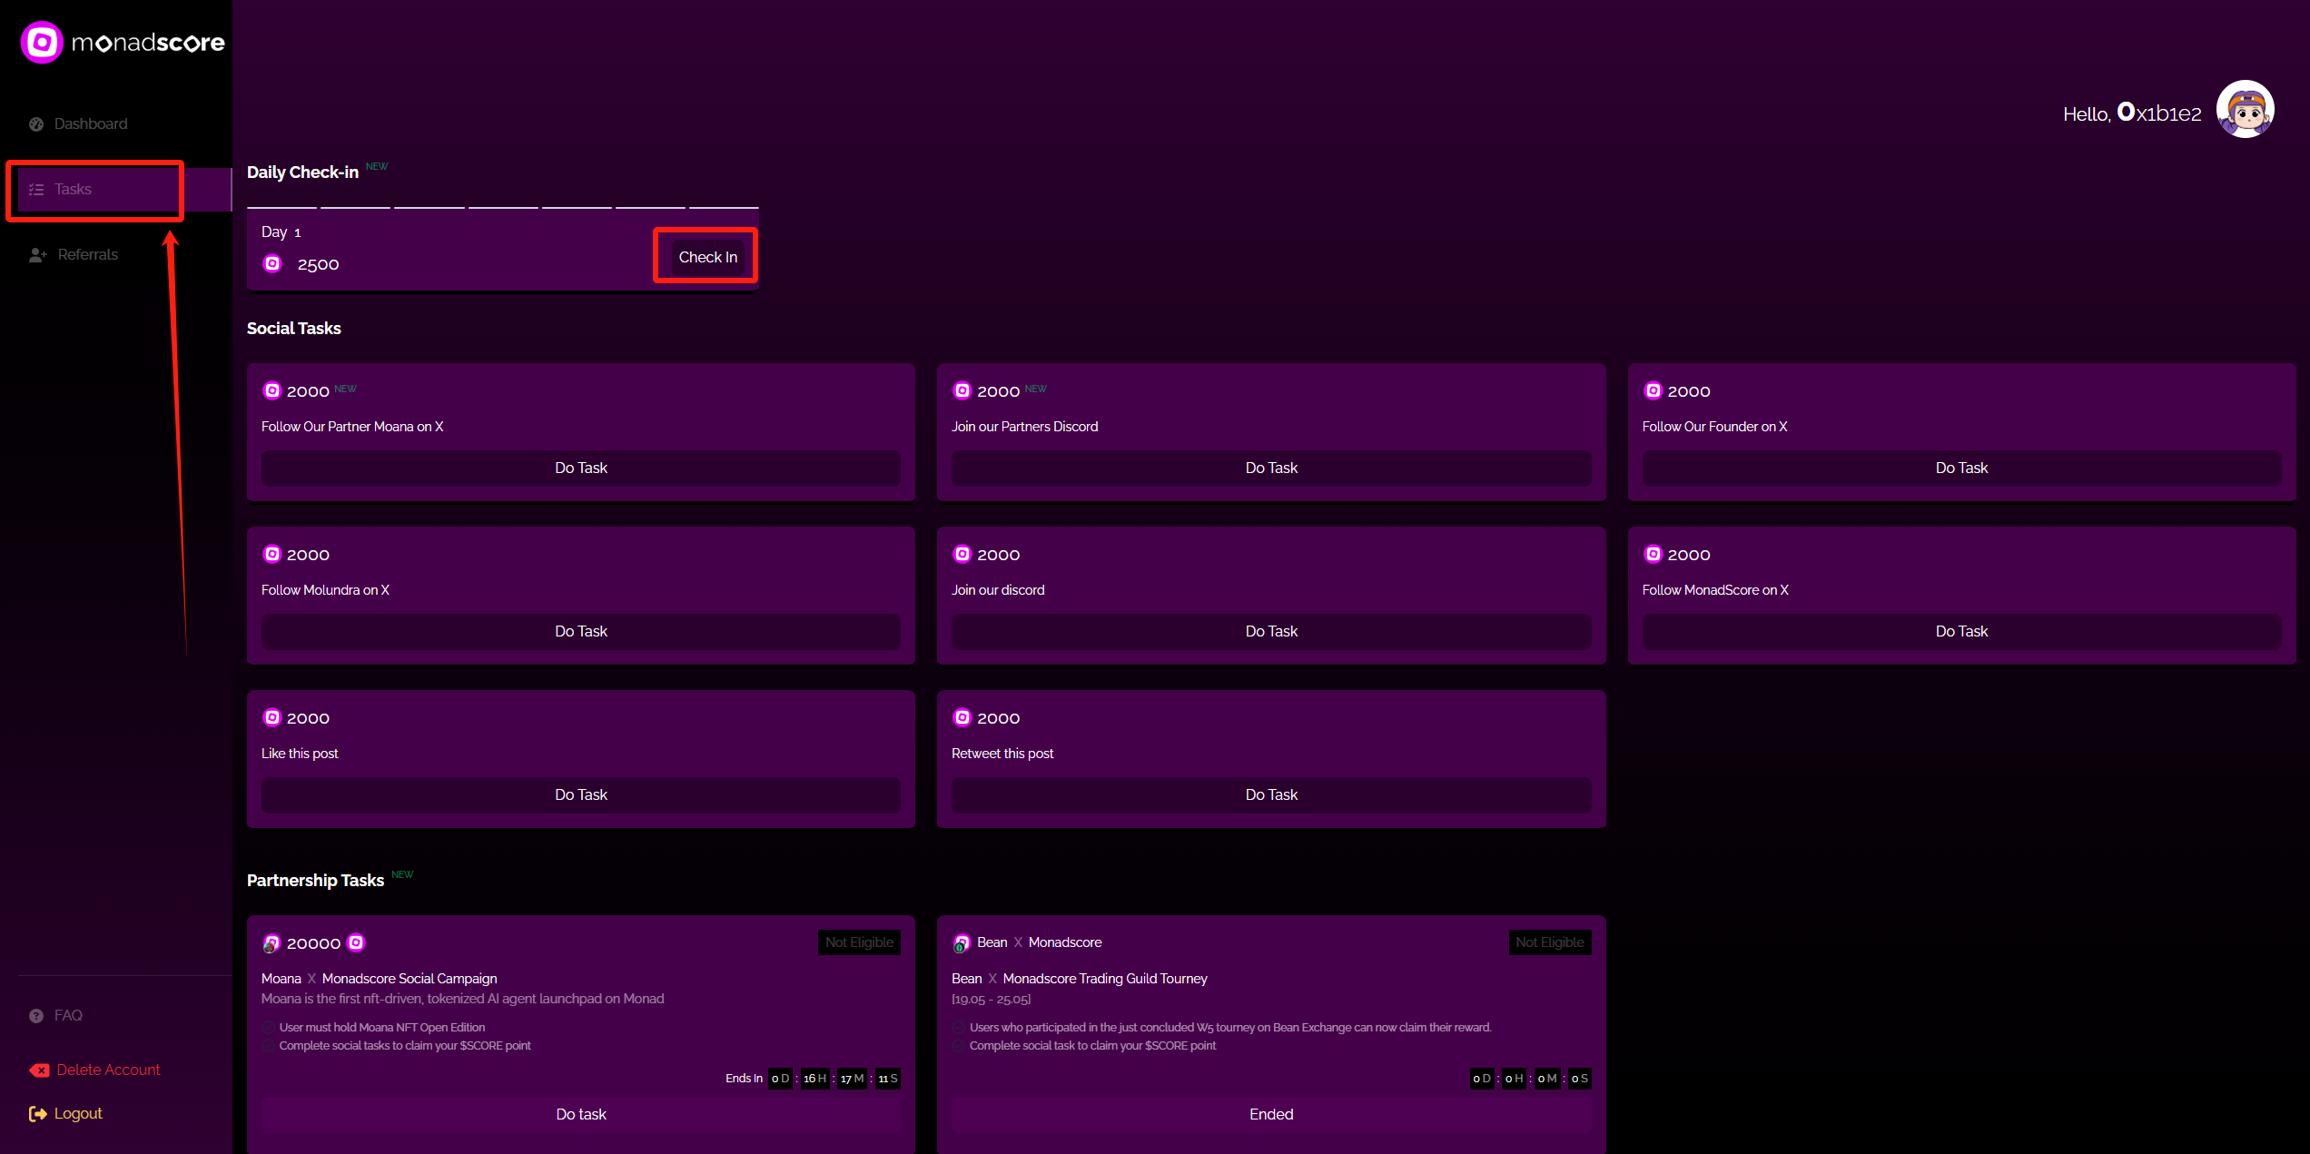Click the Dashboard gauge icon in sidebar
Screen dimensions: 2310x1154
36,124
